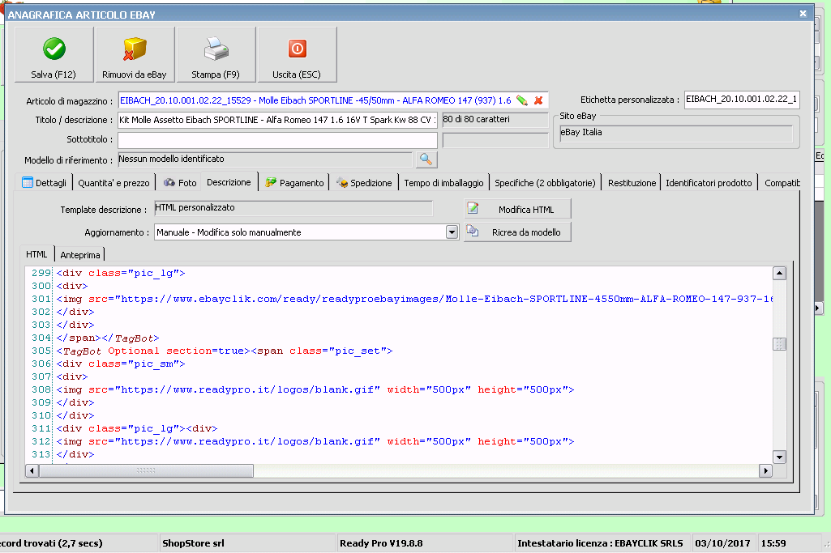The image size is (831, 553).
Task: Click the magnifier icon next to Modello di riferimento
Action: click(426, 160)
